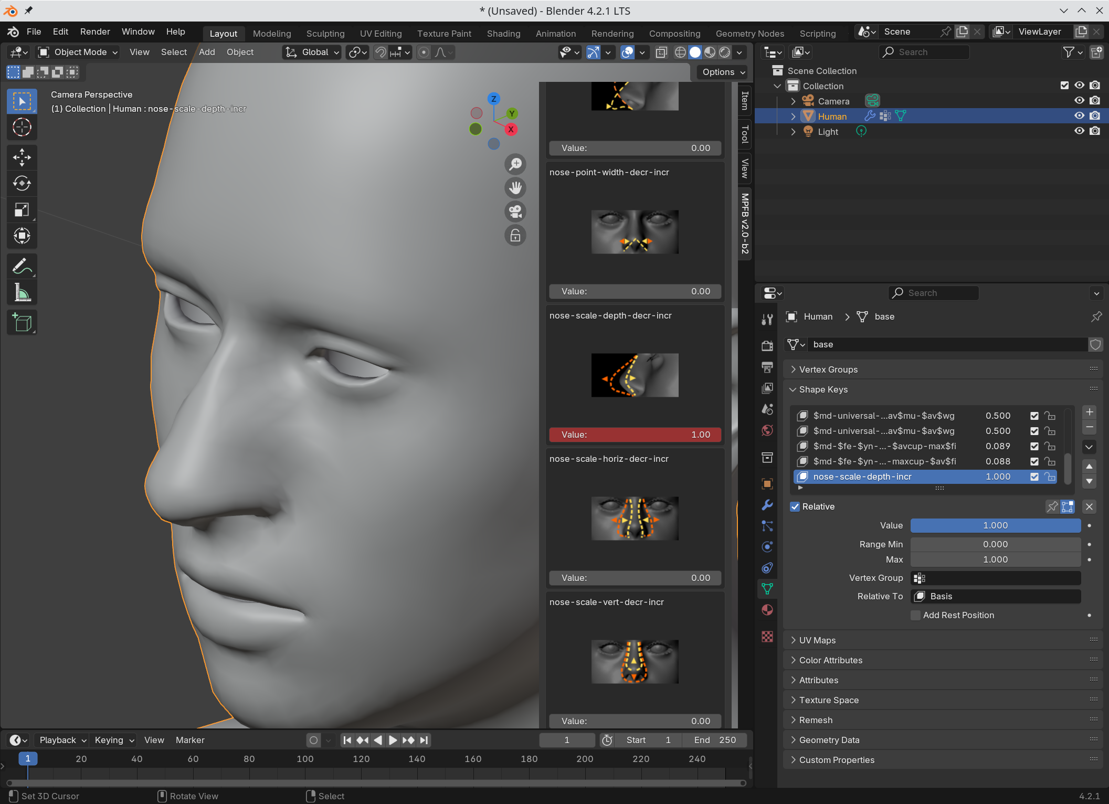Add a new shape key with plus
The height and width of the screenshot is (804, 1109).
point(1090,412)
